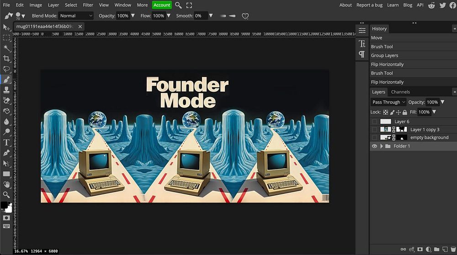Open layer effects (eff) menu
This screenshot has height=255, width=457.
tap(412, 249)
